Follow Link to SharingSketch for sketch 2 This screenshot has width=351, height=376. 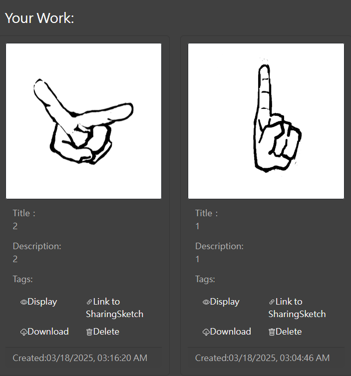tap(115, 308)
